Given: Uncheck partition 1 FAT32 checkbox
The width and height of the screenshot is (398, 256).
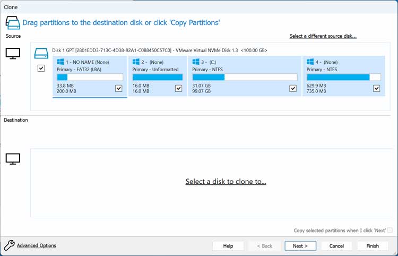Looking at the screenshot, I should click(118, 88).
